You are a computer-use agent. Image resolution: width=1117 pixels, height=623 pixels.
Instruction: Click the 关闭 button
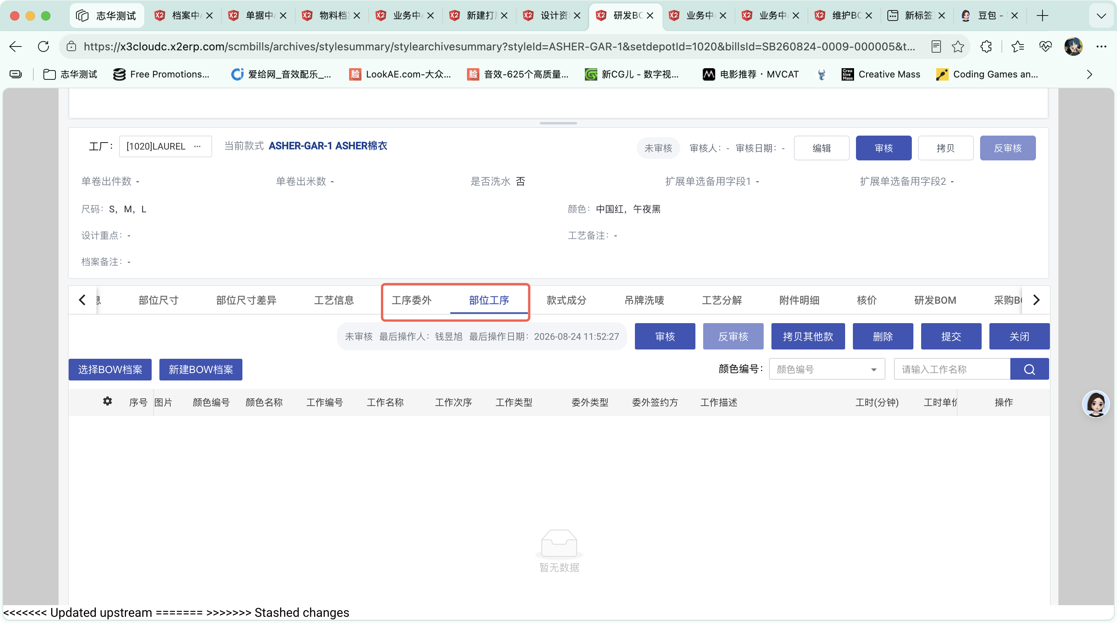(x=1019, y=336)
